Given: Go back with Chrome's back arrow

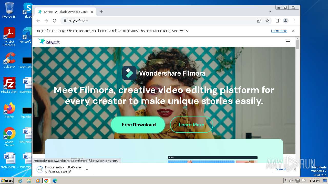Looking at the screenshot, I should 38,21.
